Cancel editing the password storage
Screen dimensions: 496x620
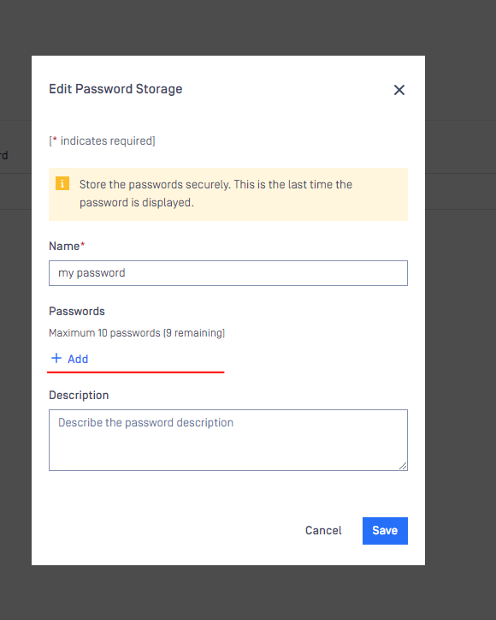click(323, 531)
